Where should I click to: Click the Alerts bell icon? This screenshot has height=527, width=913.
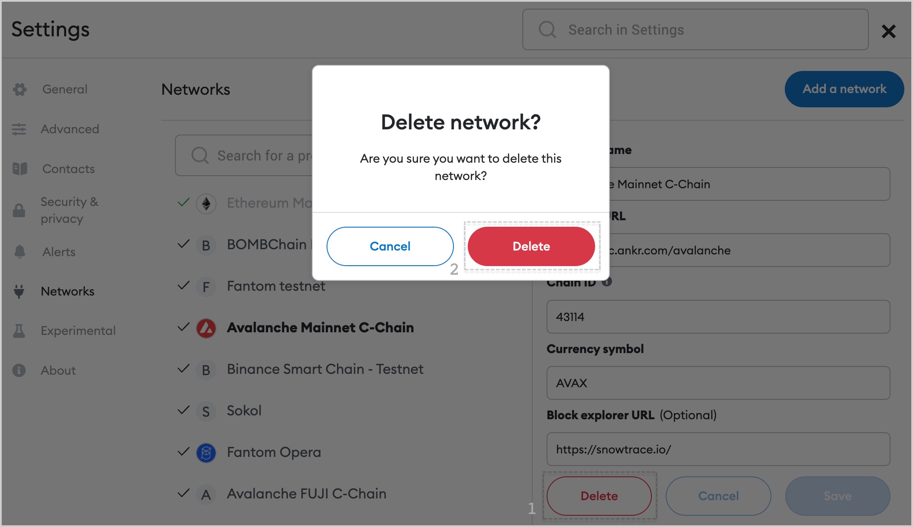tap(19, 251)
